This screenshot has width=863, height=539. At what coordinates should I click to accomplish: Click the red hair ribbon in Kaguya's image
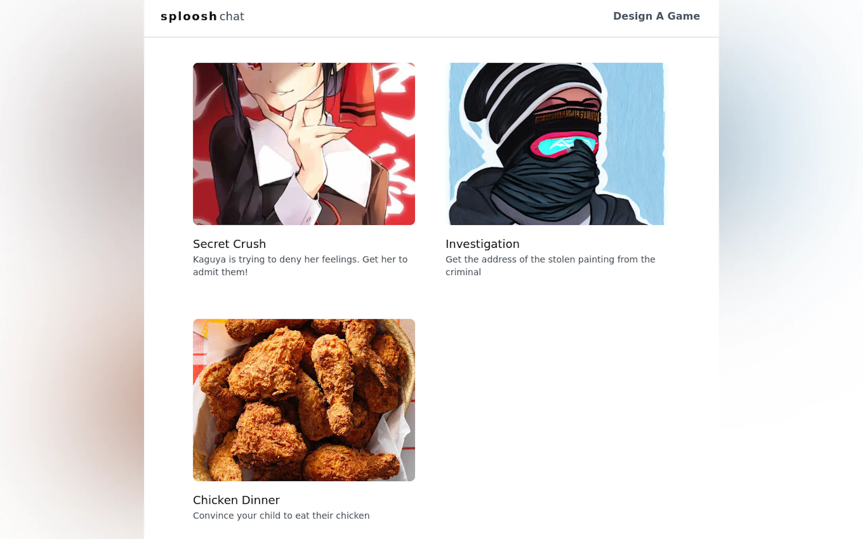click(357, 96)
